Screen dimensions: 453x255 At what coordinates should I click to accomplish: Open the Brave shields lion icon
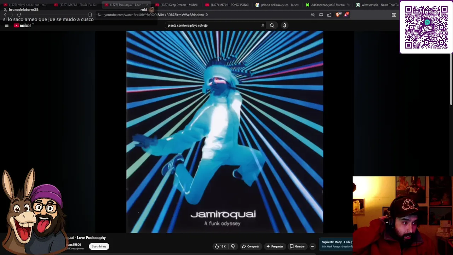pos(338,15)
